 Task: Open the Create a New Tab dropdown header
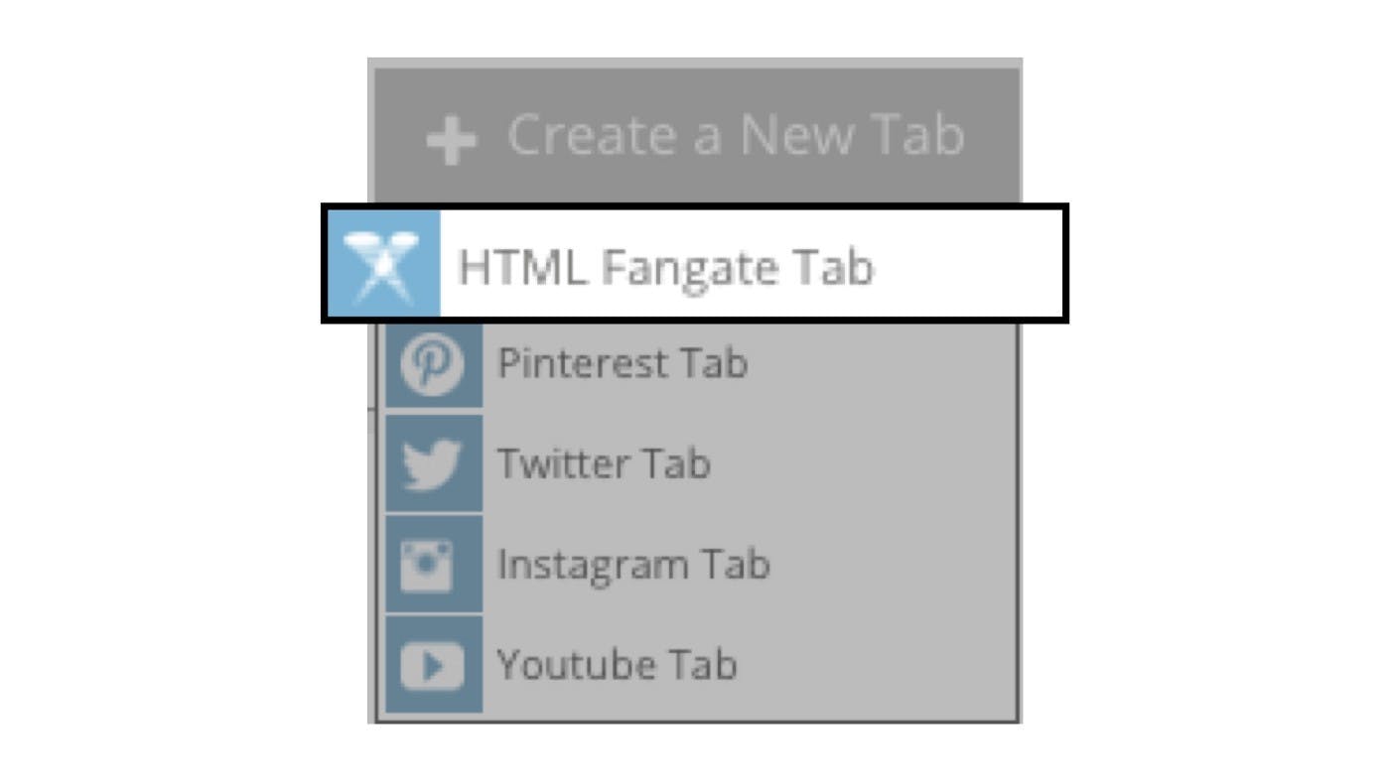point(696,136)
